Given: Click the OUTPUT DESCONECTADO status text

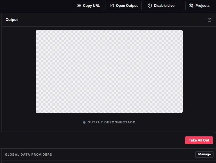Looking at the screenshot, I should 112,122.
